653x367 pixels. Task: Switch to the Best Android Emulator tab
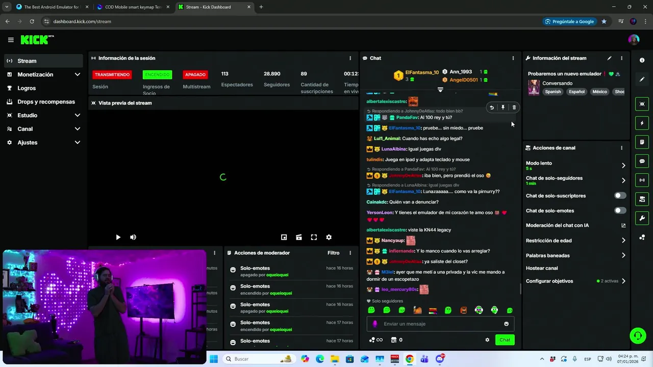[x=51, y=7]
